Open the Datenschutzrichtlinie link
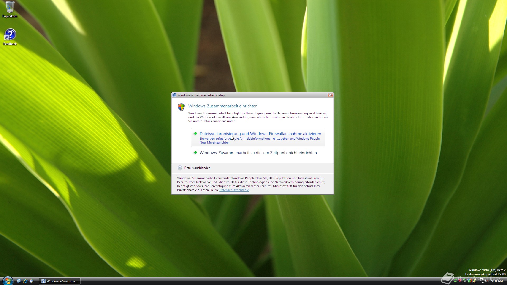Screen dimensions: 507x285 click(234, 190)
